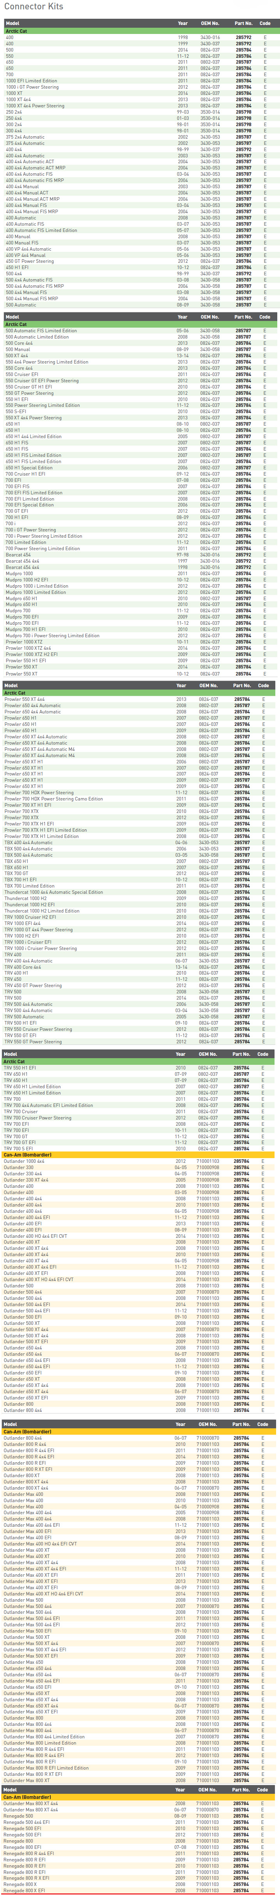
Task: Select the 1000 EFI Limited Edition row
Action: click(x=140, y=81)
